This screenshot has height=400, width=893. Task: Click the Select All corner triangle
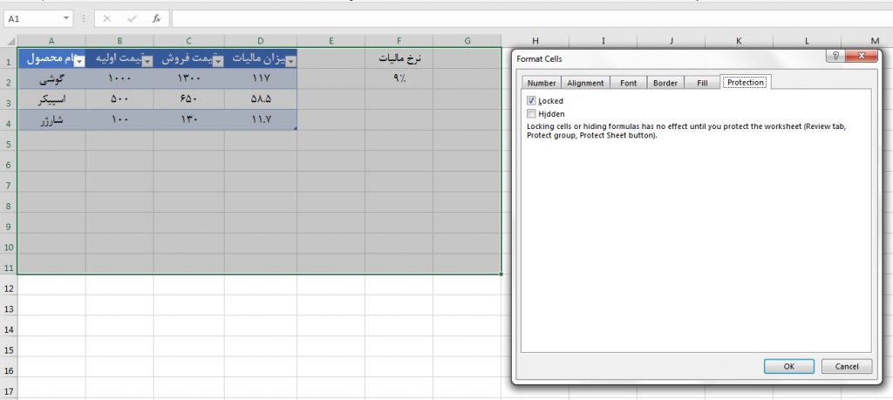[10, 41]
